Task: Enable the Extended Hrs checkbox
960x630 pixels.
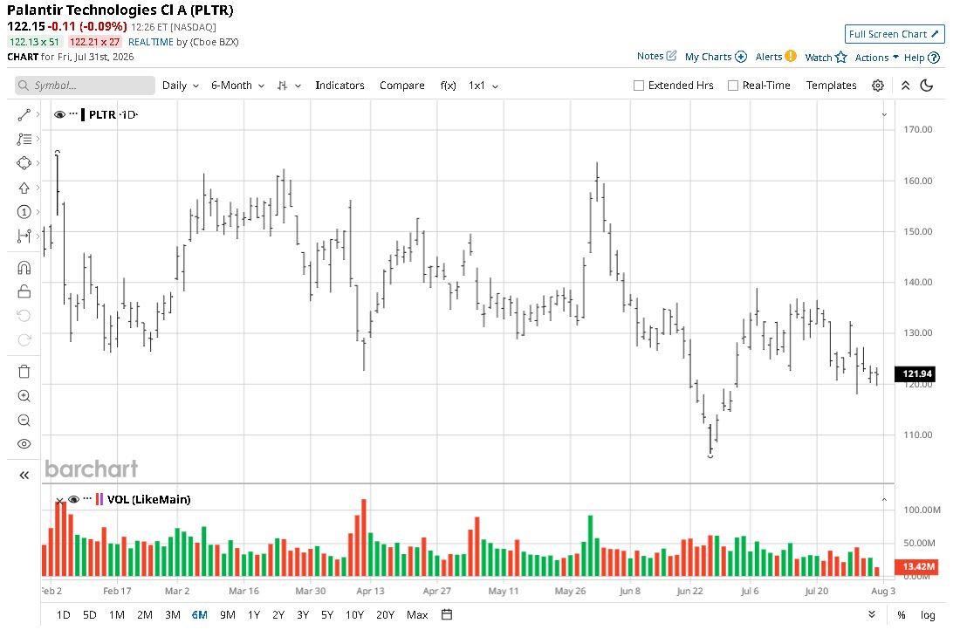Action: coord(639,86)
